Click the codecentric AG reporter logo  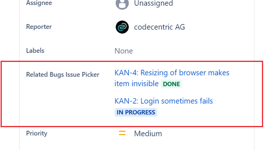click(x=122, y=27)
